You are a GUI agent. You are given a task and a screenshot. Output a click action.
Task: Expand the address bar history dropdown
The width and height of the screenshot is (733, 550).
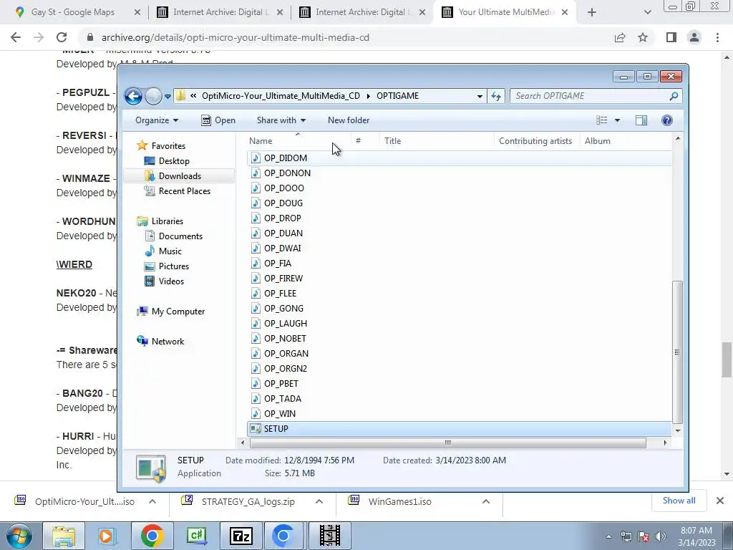tap(480, 97)
